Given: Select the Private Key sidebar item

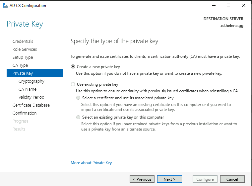Looking at the screenshot, I should (x=23, y=73).
